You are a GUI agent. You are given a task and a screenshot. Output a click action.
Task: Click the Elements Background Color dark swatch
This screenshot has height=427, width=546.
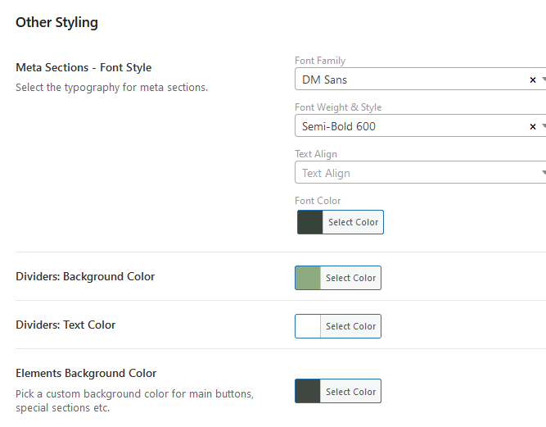pyautogui.click(x=308, y=392)
